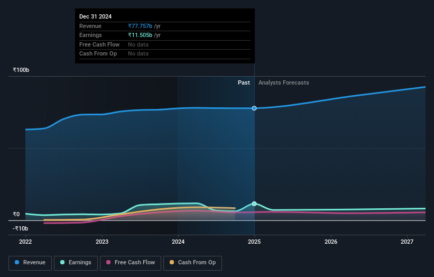Click the teal Earnings legend dot
434x277 pixels.
click(x=62, y=262)
